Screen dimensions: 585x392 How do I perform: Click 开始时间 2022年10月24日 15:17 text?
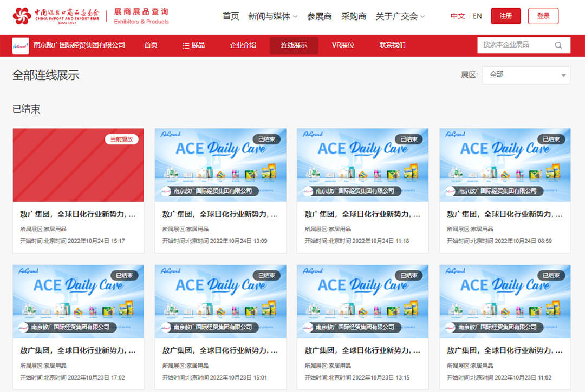tap(73, 241)
